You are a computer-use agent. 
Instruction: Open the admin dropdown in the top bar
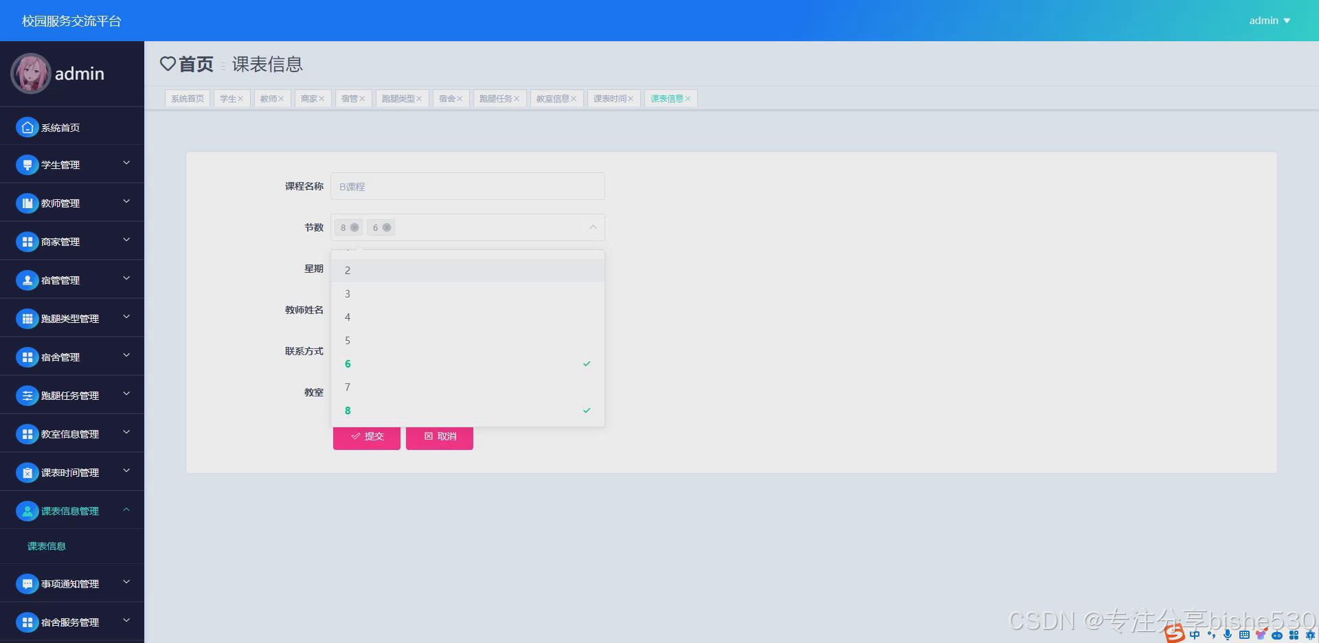coord(1270,21)
